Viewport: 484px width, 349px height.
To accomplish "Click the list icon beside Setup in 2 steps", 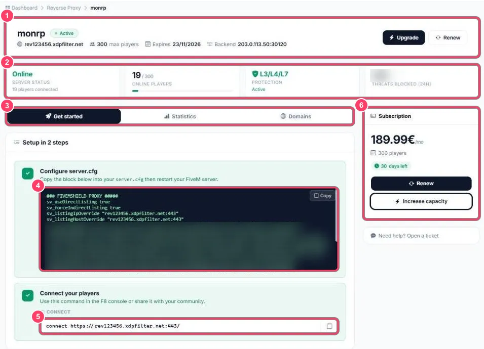I will (17, 142).
